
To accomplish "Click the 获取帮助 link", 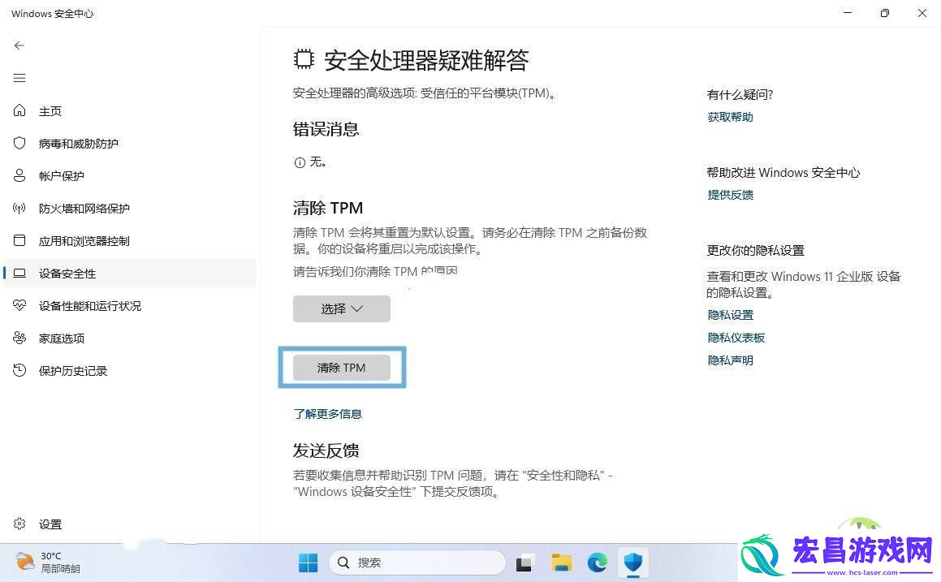I will (x=730, y=117).
